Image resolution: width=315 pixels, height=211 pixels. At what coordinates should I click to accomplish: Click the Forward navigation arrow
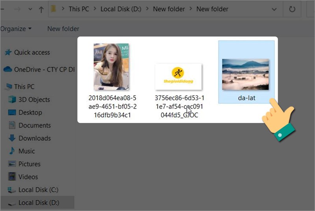[x=18, y=9]
